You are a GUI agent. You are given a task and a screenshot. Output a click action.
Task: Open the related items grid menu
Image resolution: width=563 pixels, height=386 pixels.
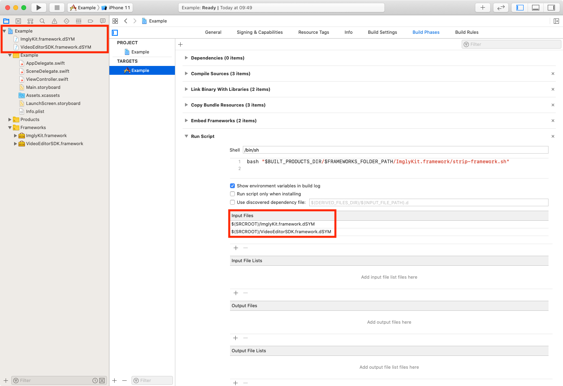coord(115,21)
